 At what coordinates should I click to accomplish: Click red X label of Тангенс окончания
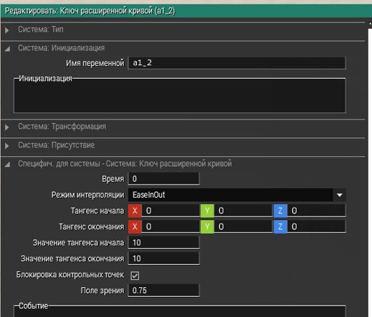tap(135, 227)
